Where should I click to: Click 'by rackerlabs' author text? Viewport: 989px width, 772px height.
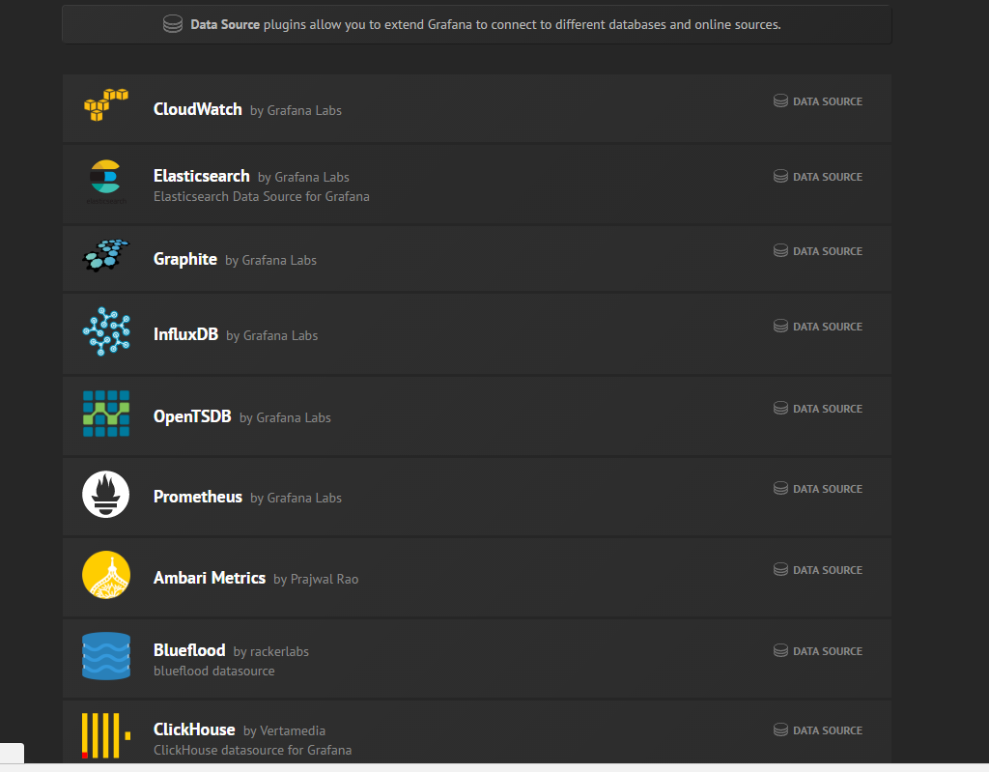[271, 651]
